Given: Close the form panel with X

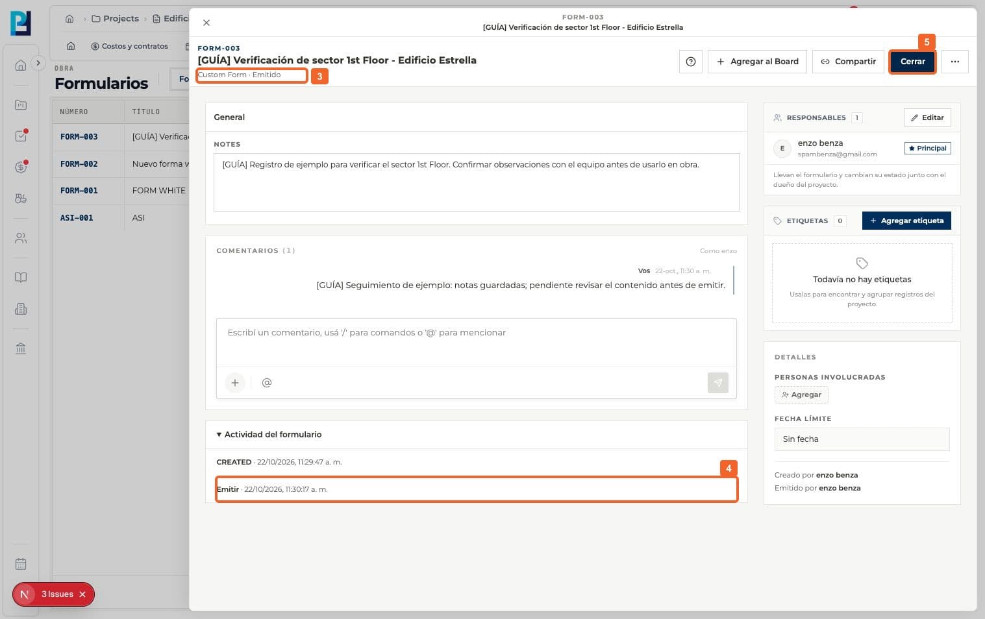Looking at the screenshot, I should [206, 23].
